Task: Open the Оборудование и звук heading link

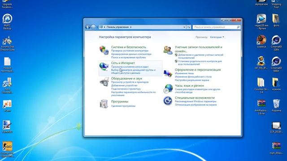Action: pos(126,79)
